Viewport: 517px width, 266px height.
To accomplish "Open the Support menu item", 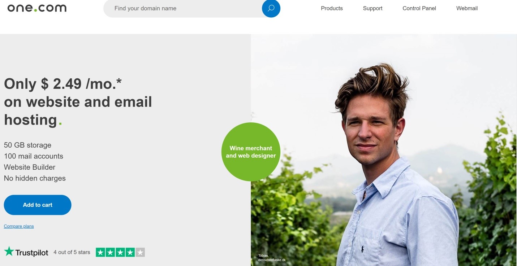I will point(372,8).
